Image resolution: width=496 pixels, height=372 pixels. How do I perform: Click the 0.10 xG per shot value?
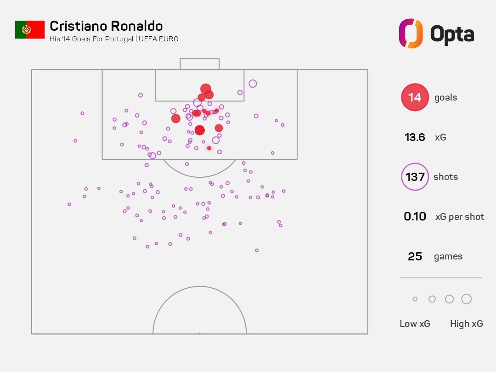[x=415, y=217]
